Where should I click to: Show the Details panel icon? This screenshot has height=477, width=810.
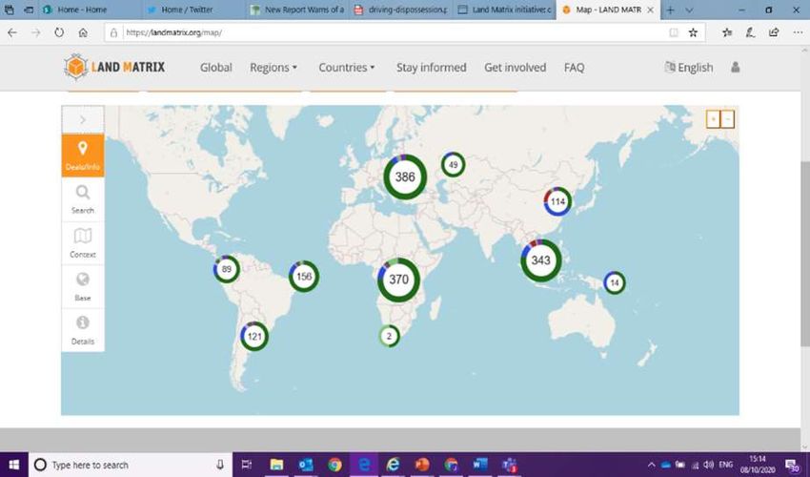point(83,329)
